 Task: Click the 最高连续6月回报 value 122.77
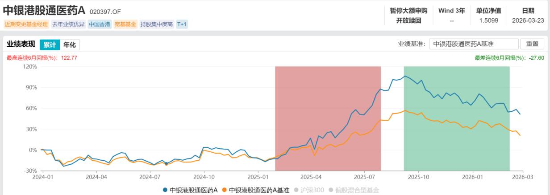69,58
